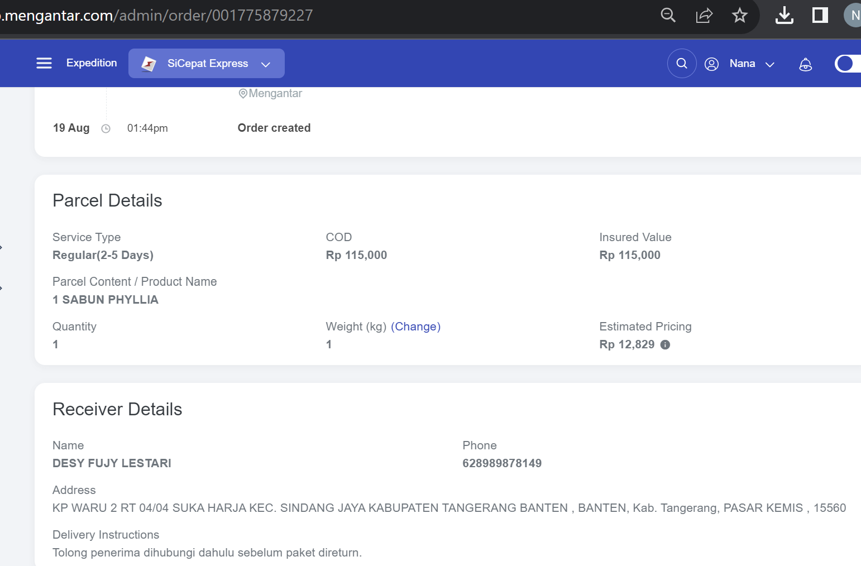Image resolution: width=861 pixels, height=566 pixels.
Task: Click the (Change) weight link
Action: point(416,327)
